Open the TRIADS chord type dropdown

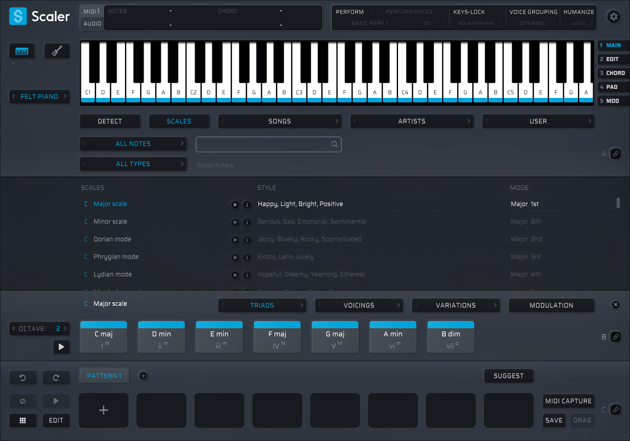(262, 305)
